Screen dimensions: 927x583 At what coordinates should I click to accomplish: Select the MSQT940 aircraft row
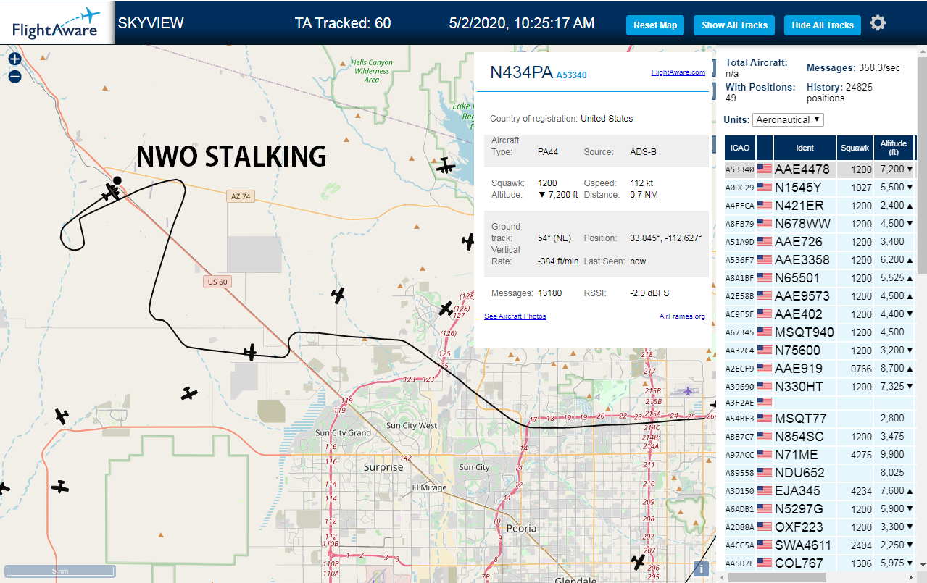point(819,332)
